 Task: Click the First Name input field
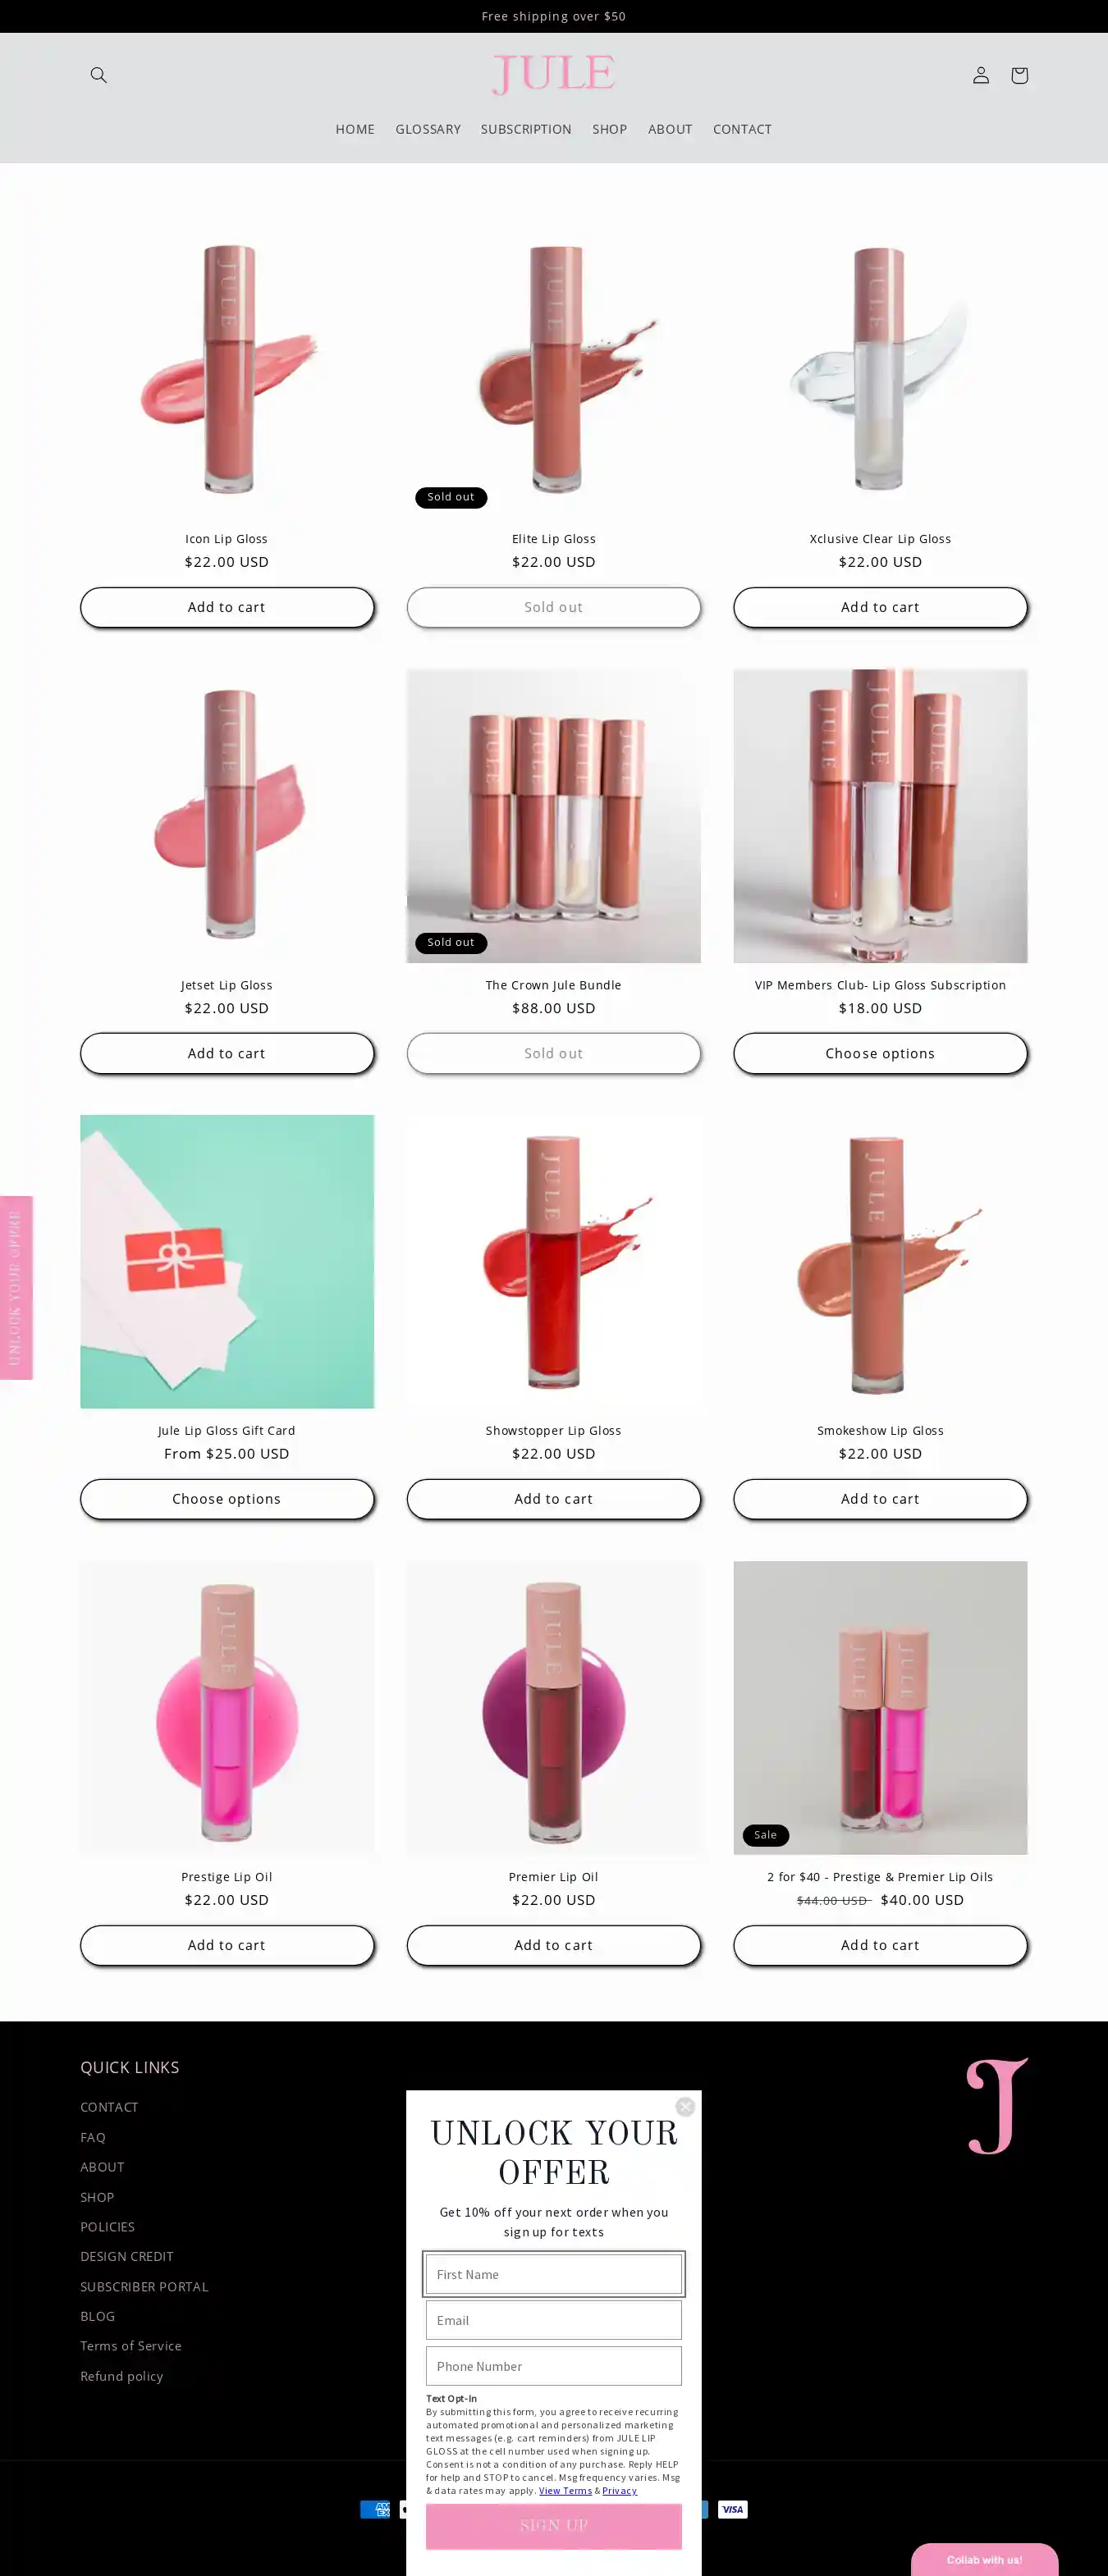click(x=554, y=2274)
